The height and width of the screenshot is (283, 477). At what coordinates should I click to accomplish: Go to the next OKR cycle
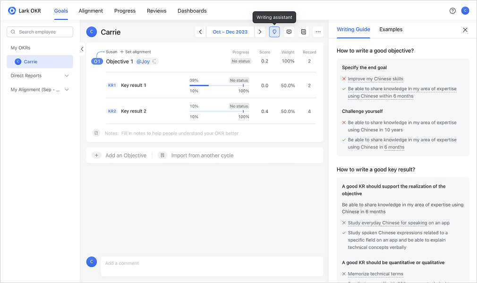click(260, 32)
